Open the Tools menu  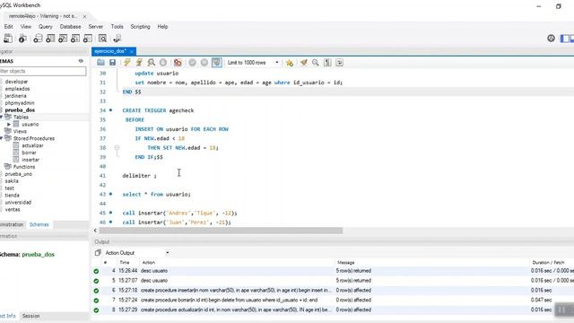[x=117, y=27]
